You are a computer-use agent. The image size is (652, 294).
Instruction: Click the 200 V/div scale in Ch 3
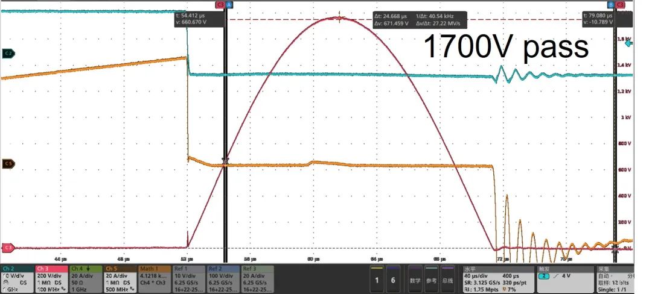coord(49,275)
